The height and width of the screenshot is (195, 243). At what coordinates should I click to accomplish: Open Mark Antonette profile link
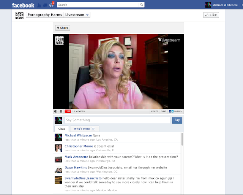tap(76, 157)
